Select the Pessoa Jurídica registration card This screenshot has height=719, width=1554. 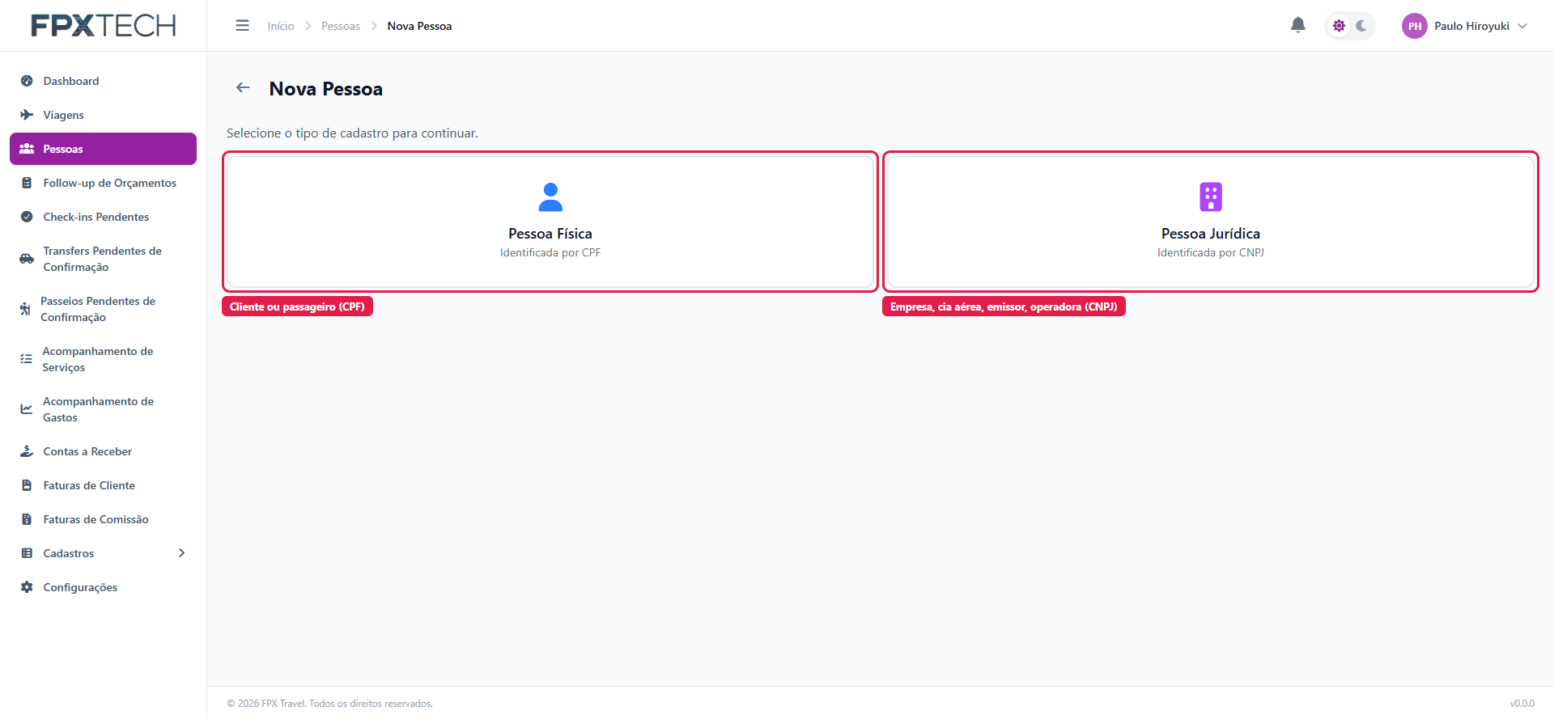point(1210,222)
